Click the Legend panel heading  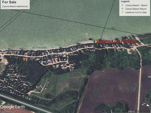[125, 2]
